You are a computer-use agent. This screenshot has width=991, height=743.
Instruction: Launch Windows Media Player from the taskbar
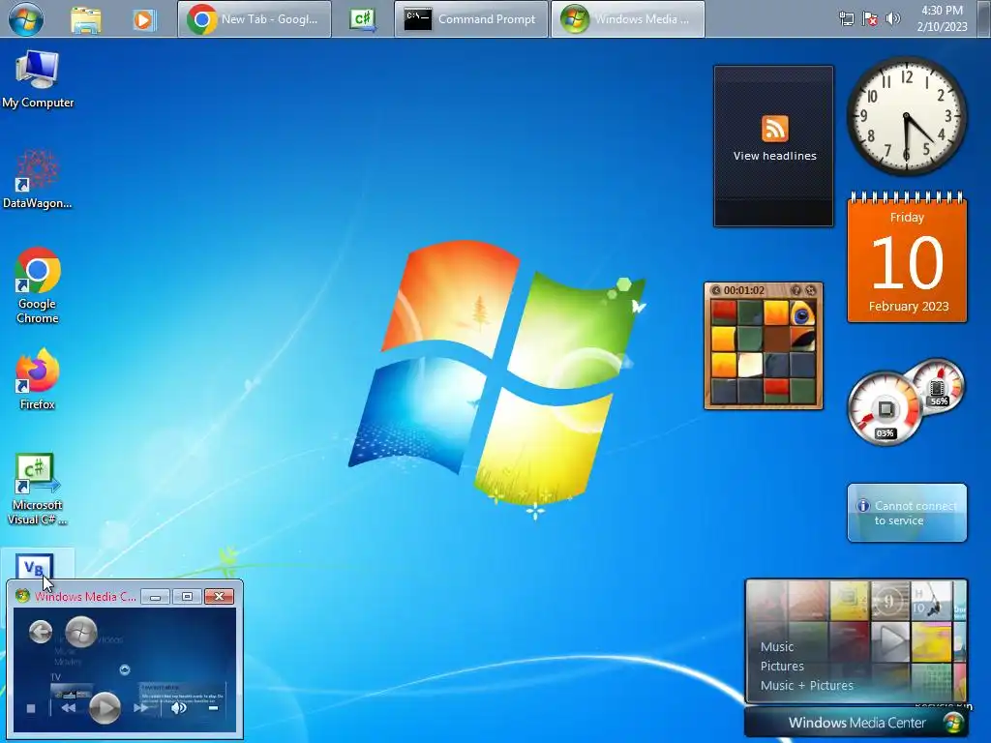[x=143, y=19]
